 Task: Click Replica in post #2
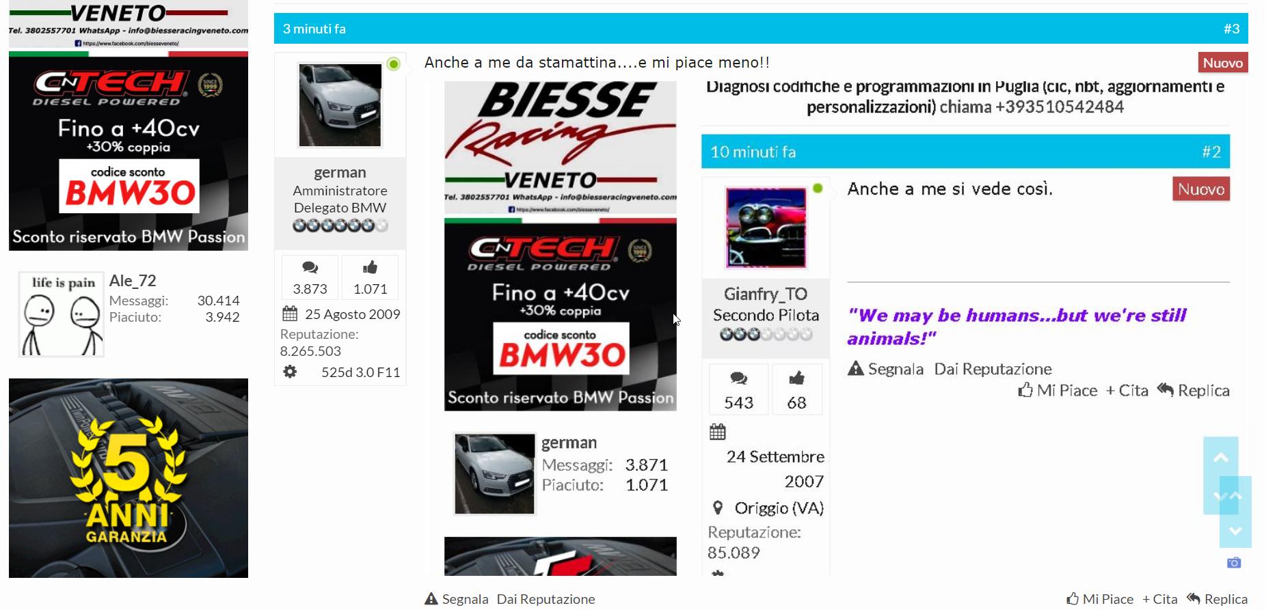1193,390
